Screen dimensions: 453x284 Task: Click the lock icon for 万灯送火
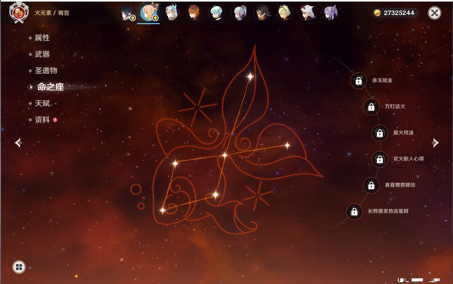pyautogui.click(x=371, y=107)
